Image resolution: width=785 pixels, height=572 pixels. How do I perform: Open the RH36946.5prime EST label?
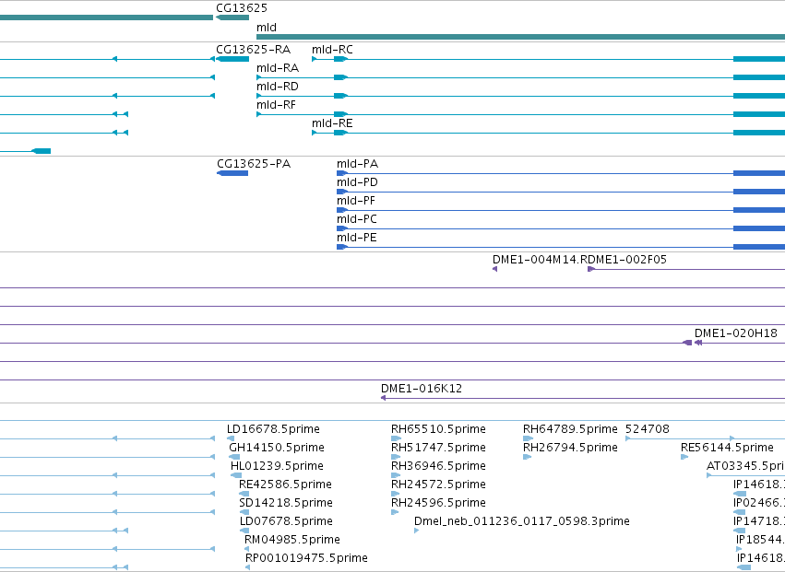[438, 466]
